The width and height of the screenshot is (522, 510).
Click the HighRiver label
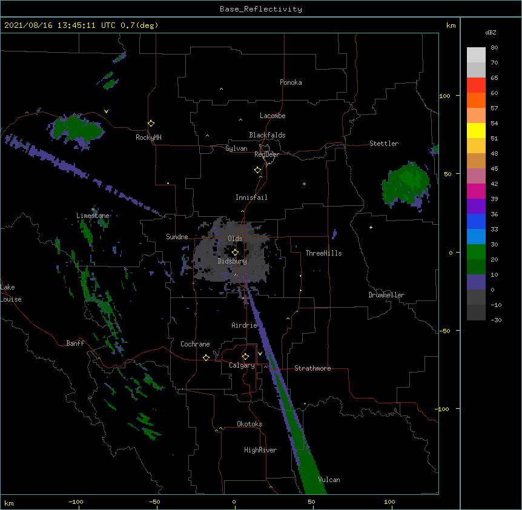tap(260, 450)
